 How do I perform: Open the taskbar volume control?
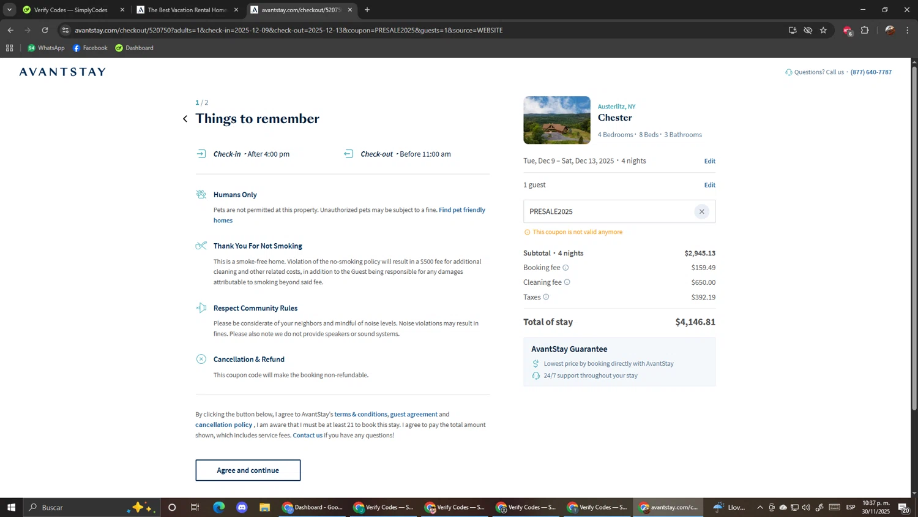806,507
